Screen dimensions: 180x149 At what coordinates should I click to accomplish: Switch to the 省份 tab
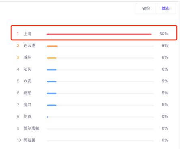click(146, 8)
